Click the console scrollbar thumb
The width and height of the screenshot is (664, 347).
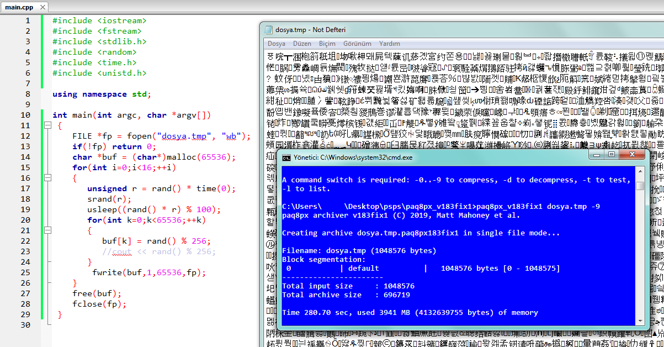click(640, 186)
